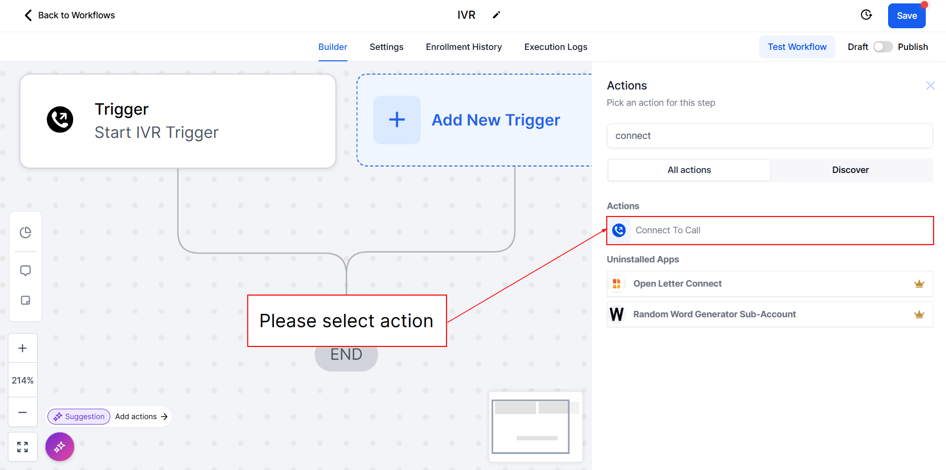This screenshot has height=470, width=946.
Task: Open the stats pie chart icon
Action: pyautogui.click(x=25, y=232)
